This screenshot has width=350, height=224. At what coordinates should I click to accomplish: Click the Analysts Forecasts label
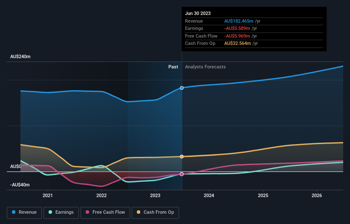[205, 67]
